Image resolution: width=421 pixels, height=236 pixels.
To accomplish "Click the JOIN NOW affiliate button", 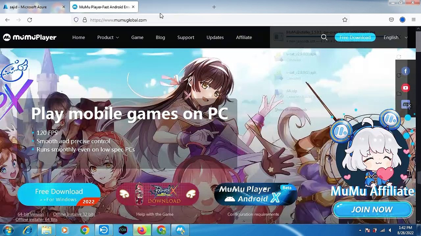I will pos(372,210).
